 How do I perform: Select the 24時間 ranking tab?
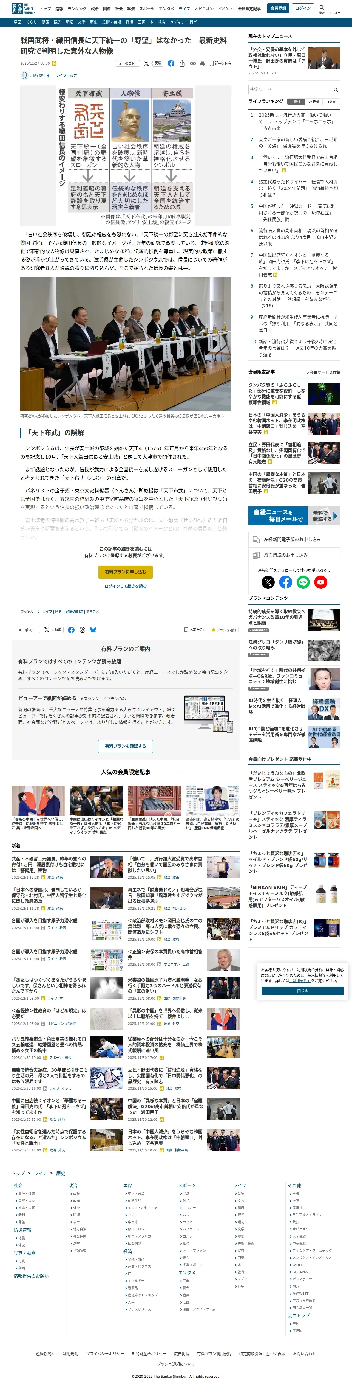pos(314,102)
